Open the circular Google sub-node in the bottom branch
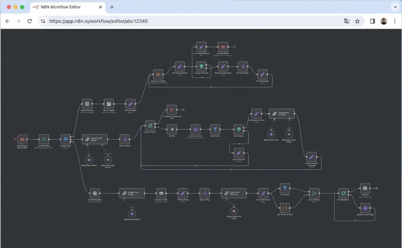 tap(234, 211)
